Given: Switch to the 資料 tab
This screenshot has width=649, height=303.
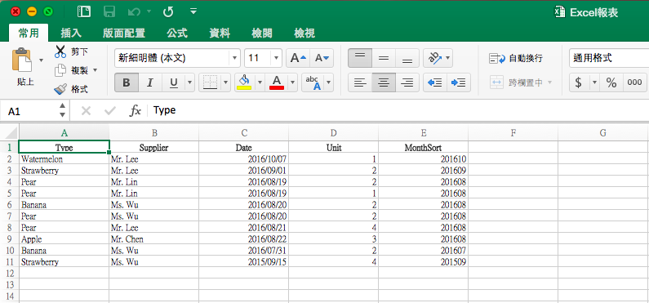Looking at the screenshot, I should (x=220, y=33).
